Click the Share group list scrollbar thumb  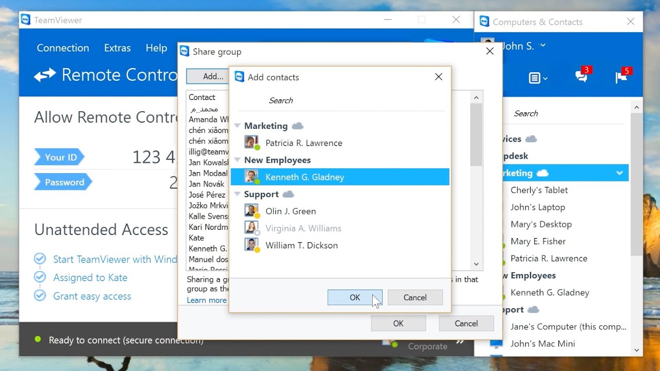476,134
